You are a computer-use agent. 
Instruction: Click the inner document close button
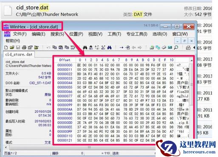[192, 41]
